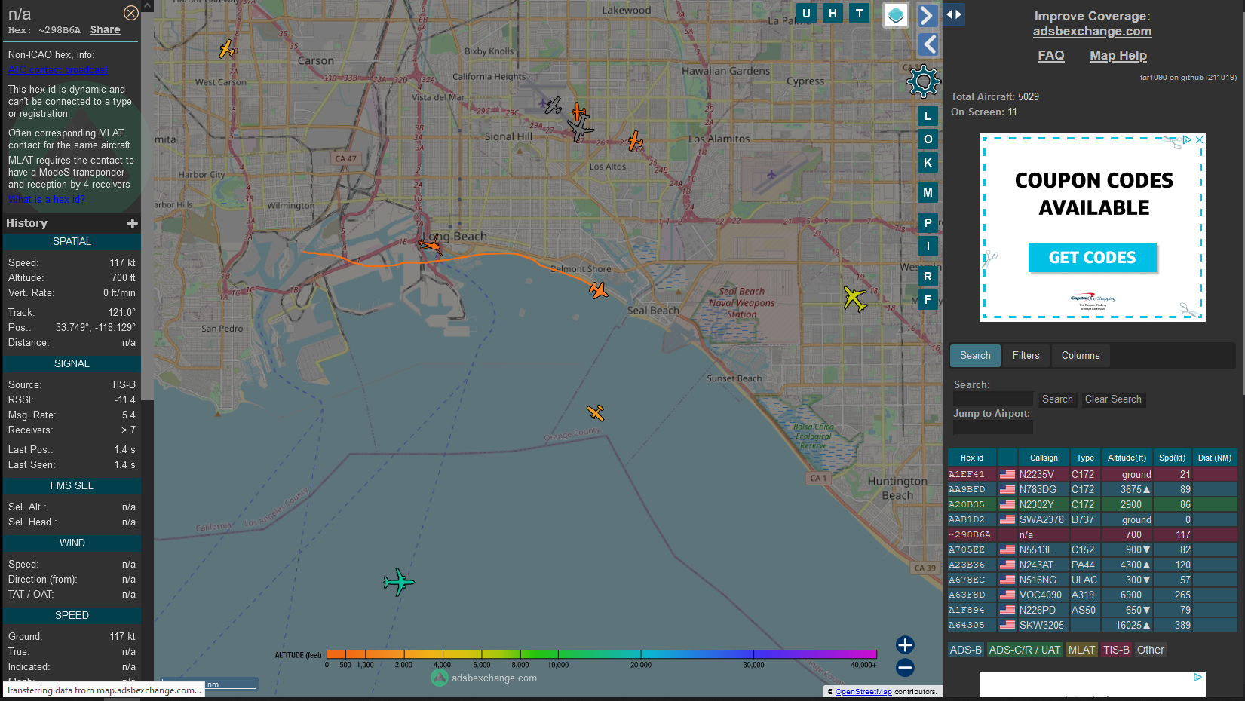Sort table by Spd(kt) column
Image resolution: width=1245 pixels, height=701 pixels.
[1172, 458]
